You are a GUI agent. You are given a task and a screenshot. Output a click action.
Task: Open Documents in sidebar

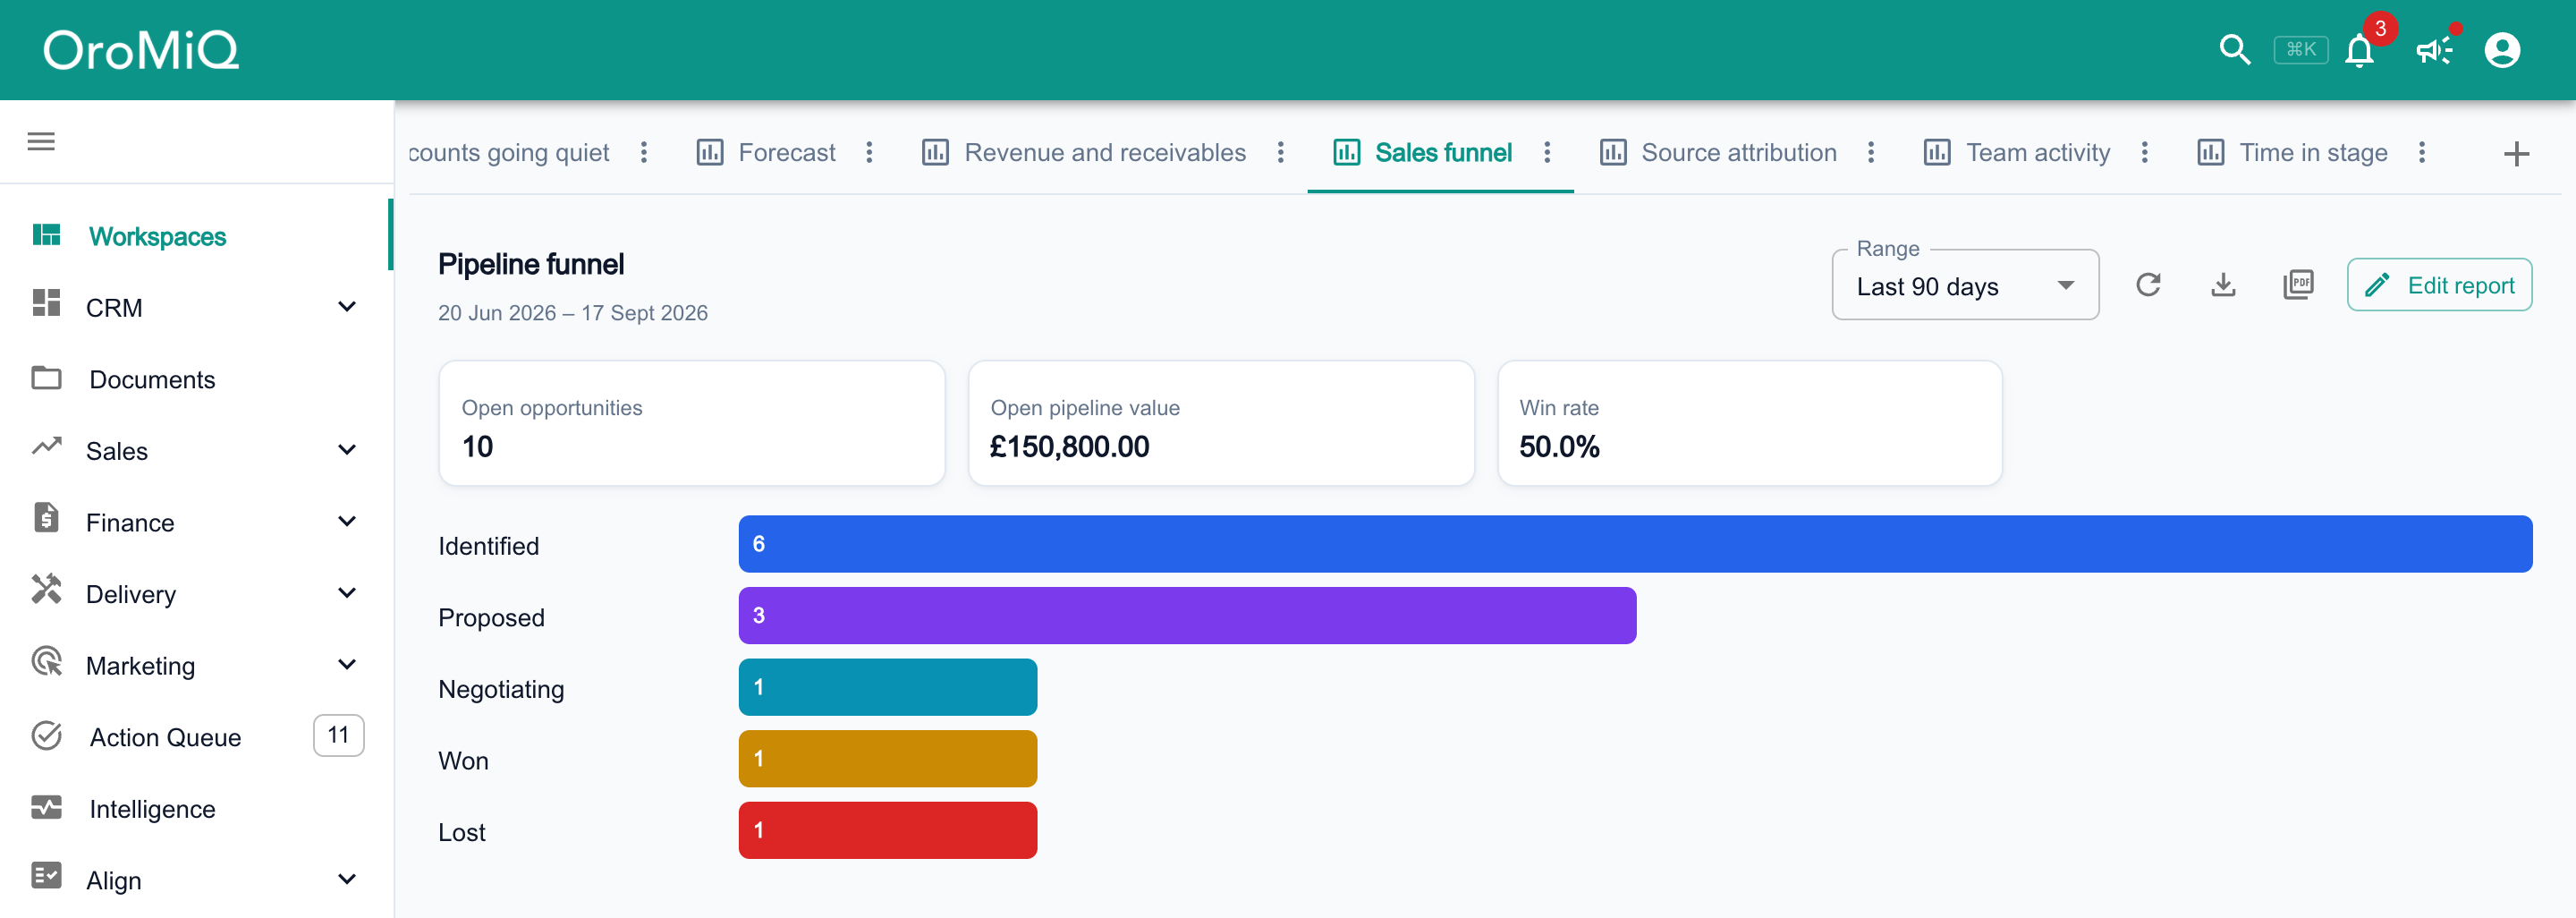[x=195, y=379]
